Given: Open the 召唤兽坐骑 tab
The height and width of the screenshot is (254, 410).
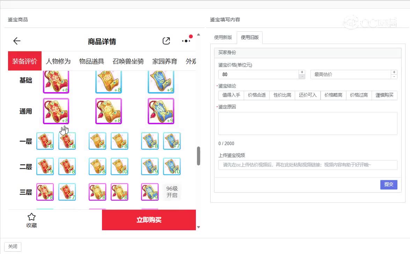Looking at the screenshot, I should (128, 61).
